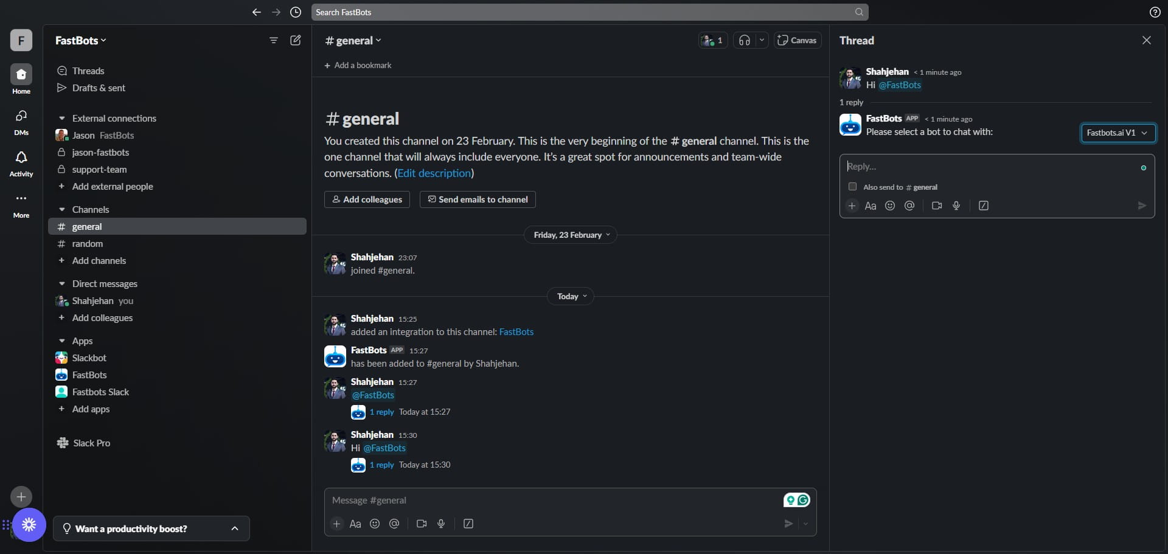Open the Friday, 23 February date dropdown
The height and width of the screenshot is (554, 1168).
571,235
